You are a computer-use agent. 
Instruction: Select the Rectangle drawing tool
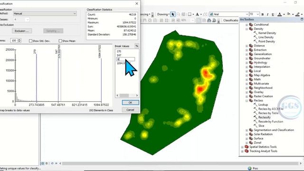coord(190,14)
